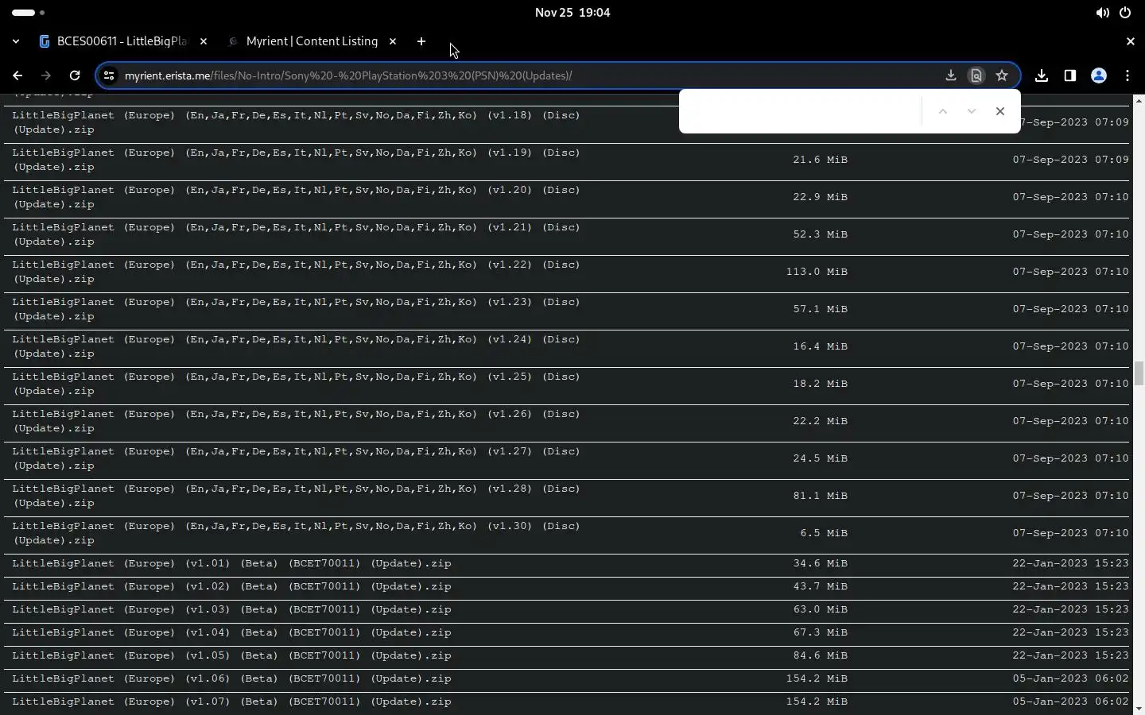Expand the tab search dropdown
Screen dimensions: 1145x715
point(16,41)
